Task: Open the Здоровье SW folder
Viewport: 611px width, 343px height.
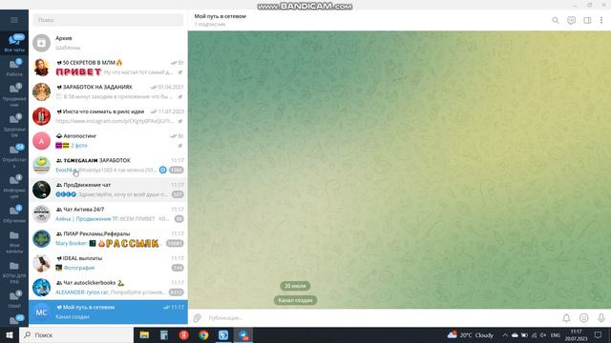Action: 14,126
